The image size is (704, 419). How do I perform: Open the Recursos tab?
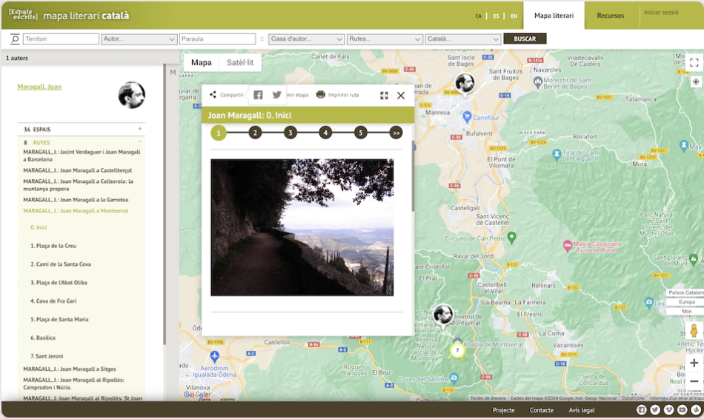610,16
